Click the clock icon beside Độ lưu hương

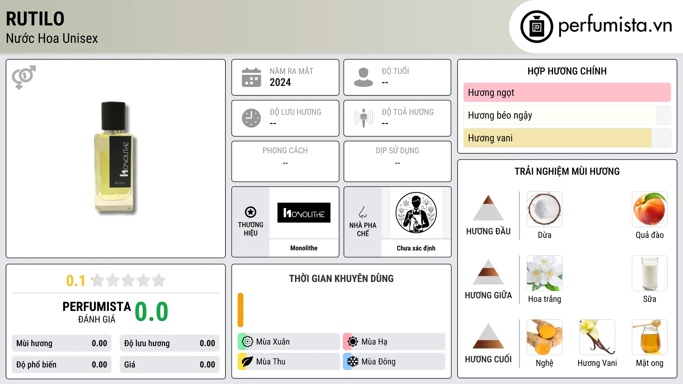[x=251, y=118]
